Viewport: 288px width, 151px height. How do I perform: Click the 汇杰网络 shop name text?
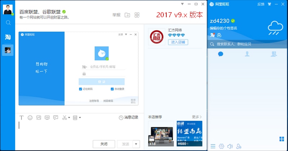[175, 30]
